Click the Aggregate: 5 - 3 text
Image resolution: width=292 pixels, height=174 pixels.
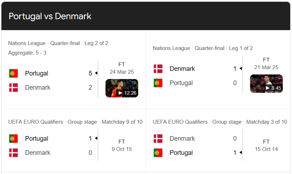coord(27,53)
